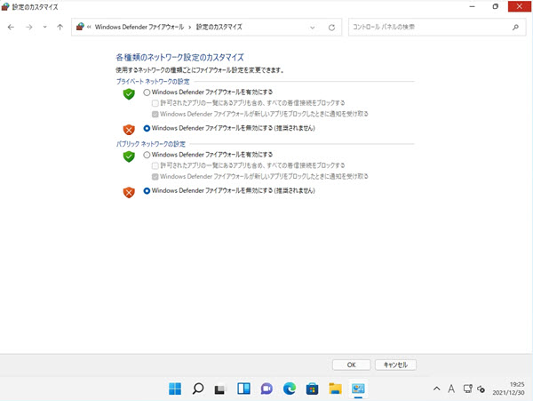
Task: Enable firewall for private network radio button
Action: click(x=147, y=92)
